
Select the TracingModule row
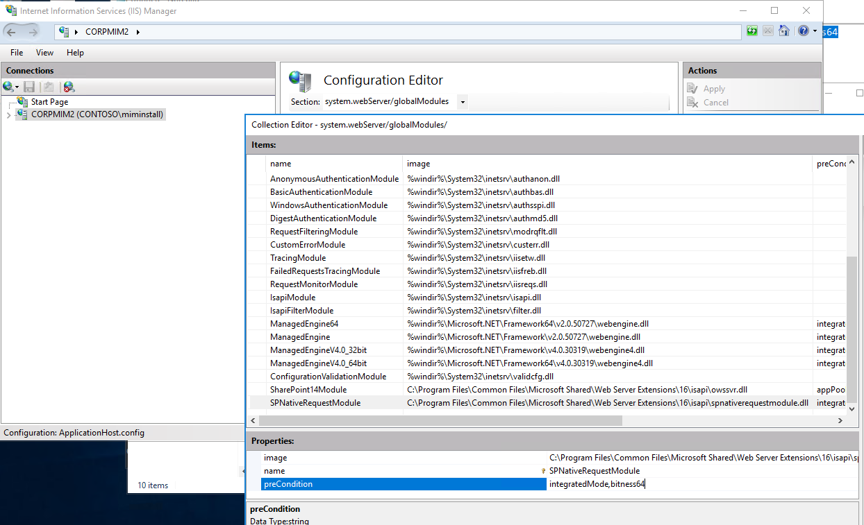pos(547,258)
